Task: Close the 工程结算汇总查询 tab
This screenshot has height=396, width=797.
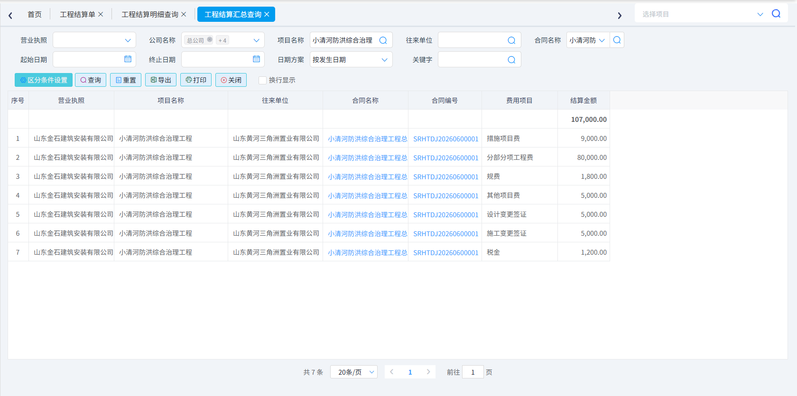Action: point(267,14)
